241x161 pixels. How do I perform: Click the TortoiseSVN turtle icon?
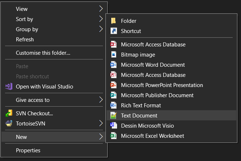point(9,123)
